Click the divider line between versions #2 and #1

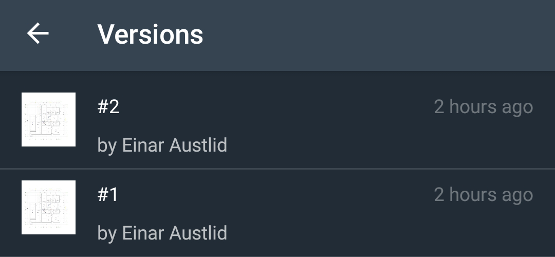point(277,169)
